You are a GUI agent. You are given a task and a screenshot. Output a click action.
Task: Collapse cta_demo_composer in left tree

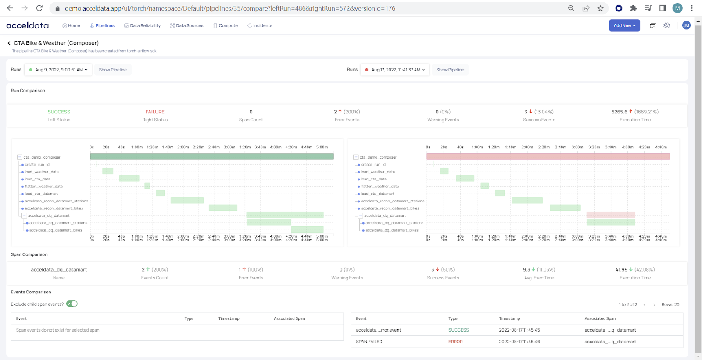pos(20,157)
